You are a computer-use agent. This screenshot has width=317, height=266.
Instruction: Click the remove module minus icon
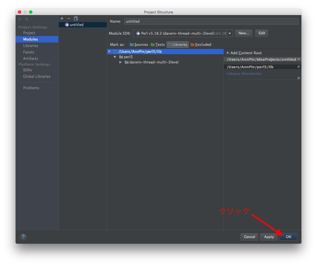pyautogui.click(x=69, y=18)
